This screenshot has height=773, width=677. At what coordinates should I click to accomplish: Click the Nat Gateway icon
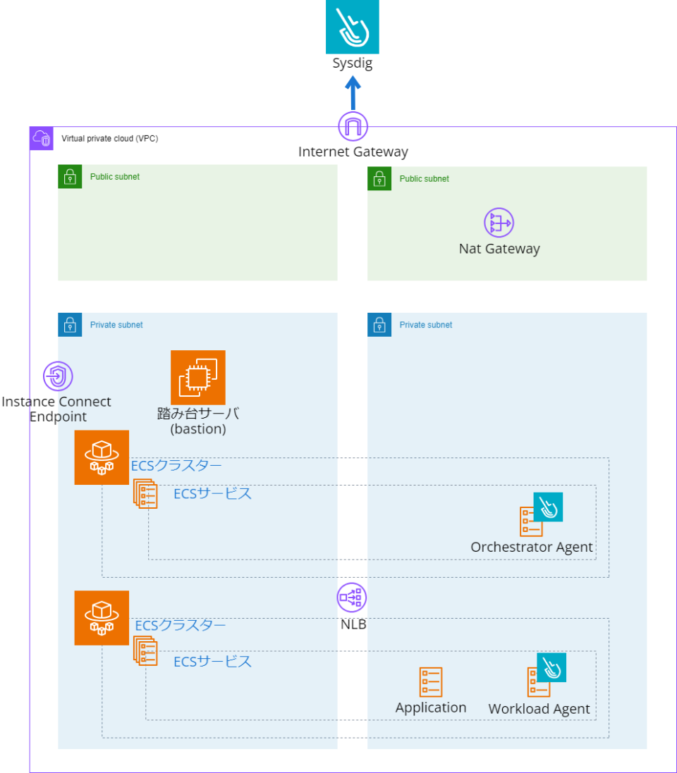[499, 223]
